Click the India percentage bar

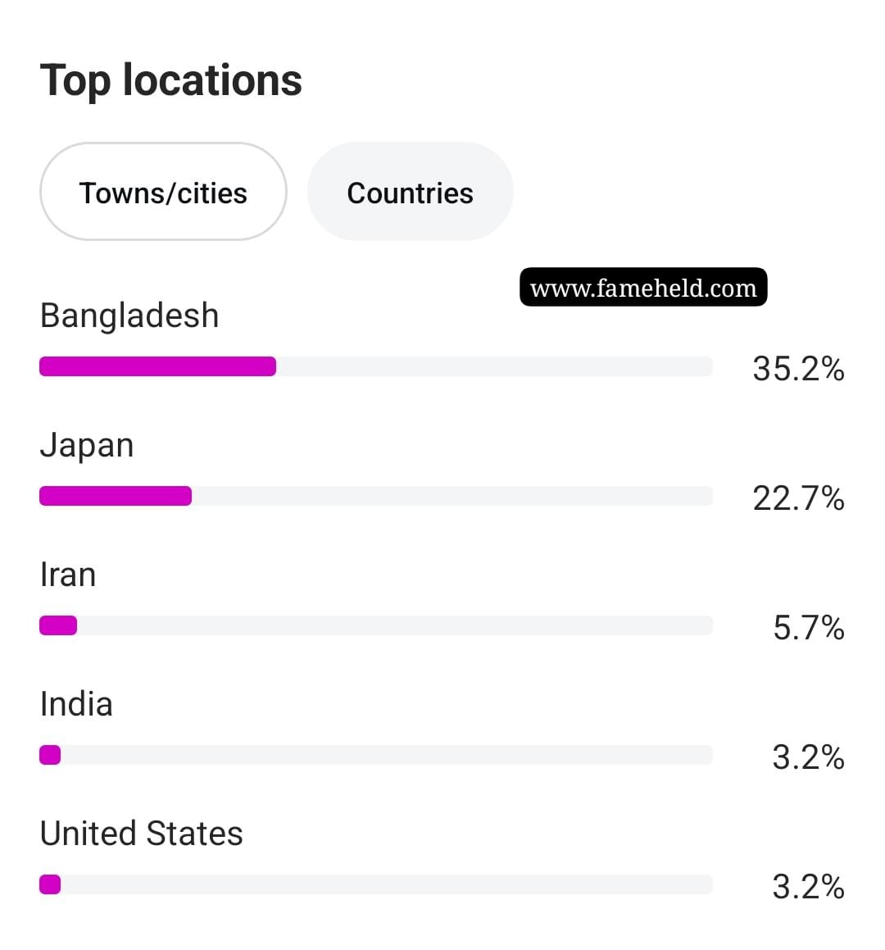coord(376,755)
